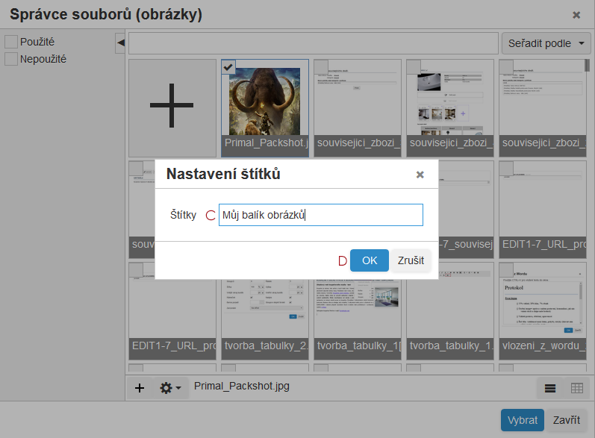Toggle the Použité checkbox

tap(11, 42)
